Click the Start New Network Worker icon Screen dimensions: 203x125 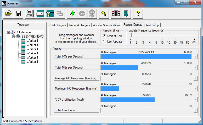tap(50, 13)
